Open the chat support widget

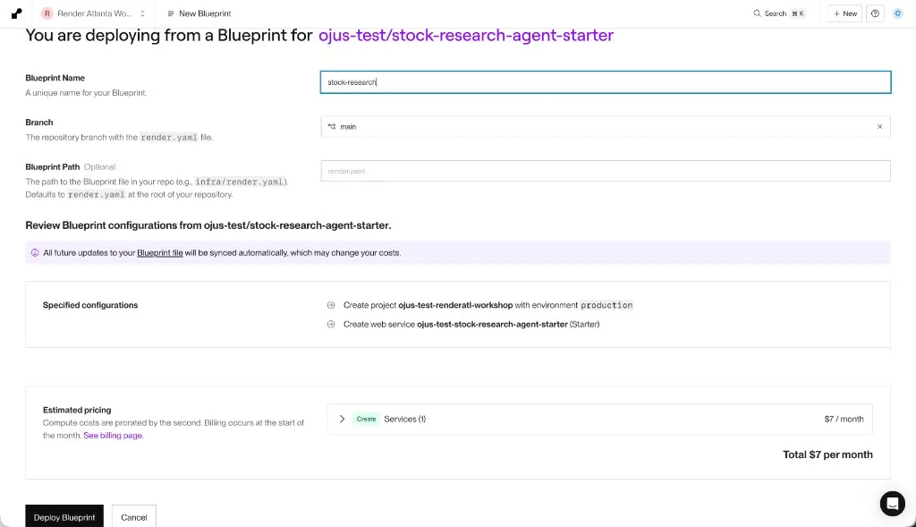[892, 503]
